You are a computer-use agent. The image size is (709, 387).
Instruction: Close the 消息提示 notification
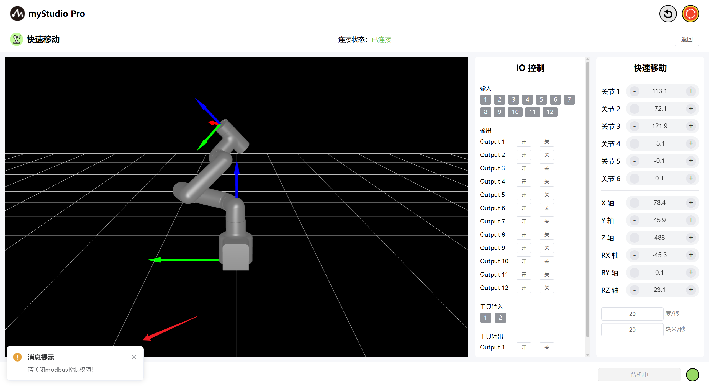point(134,357)
